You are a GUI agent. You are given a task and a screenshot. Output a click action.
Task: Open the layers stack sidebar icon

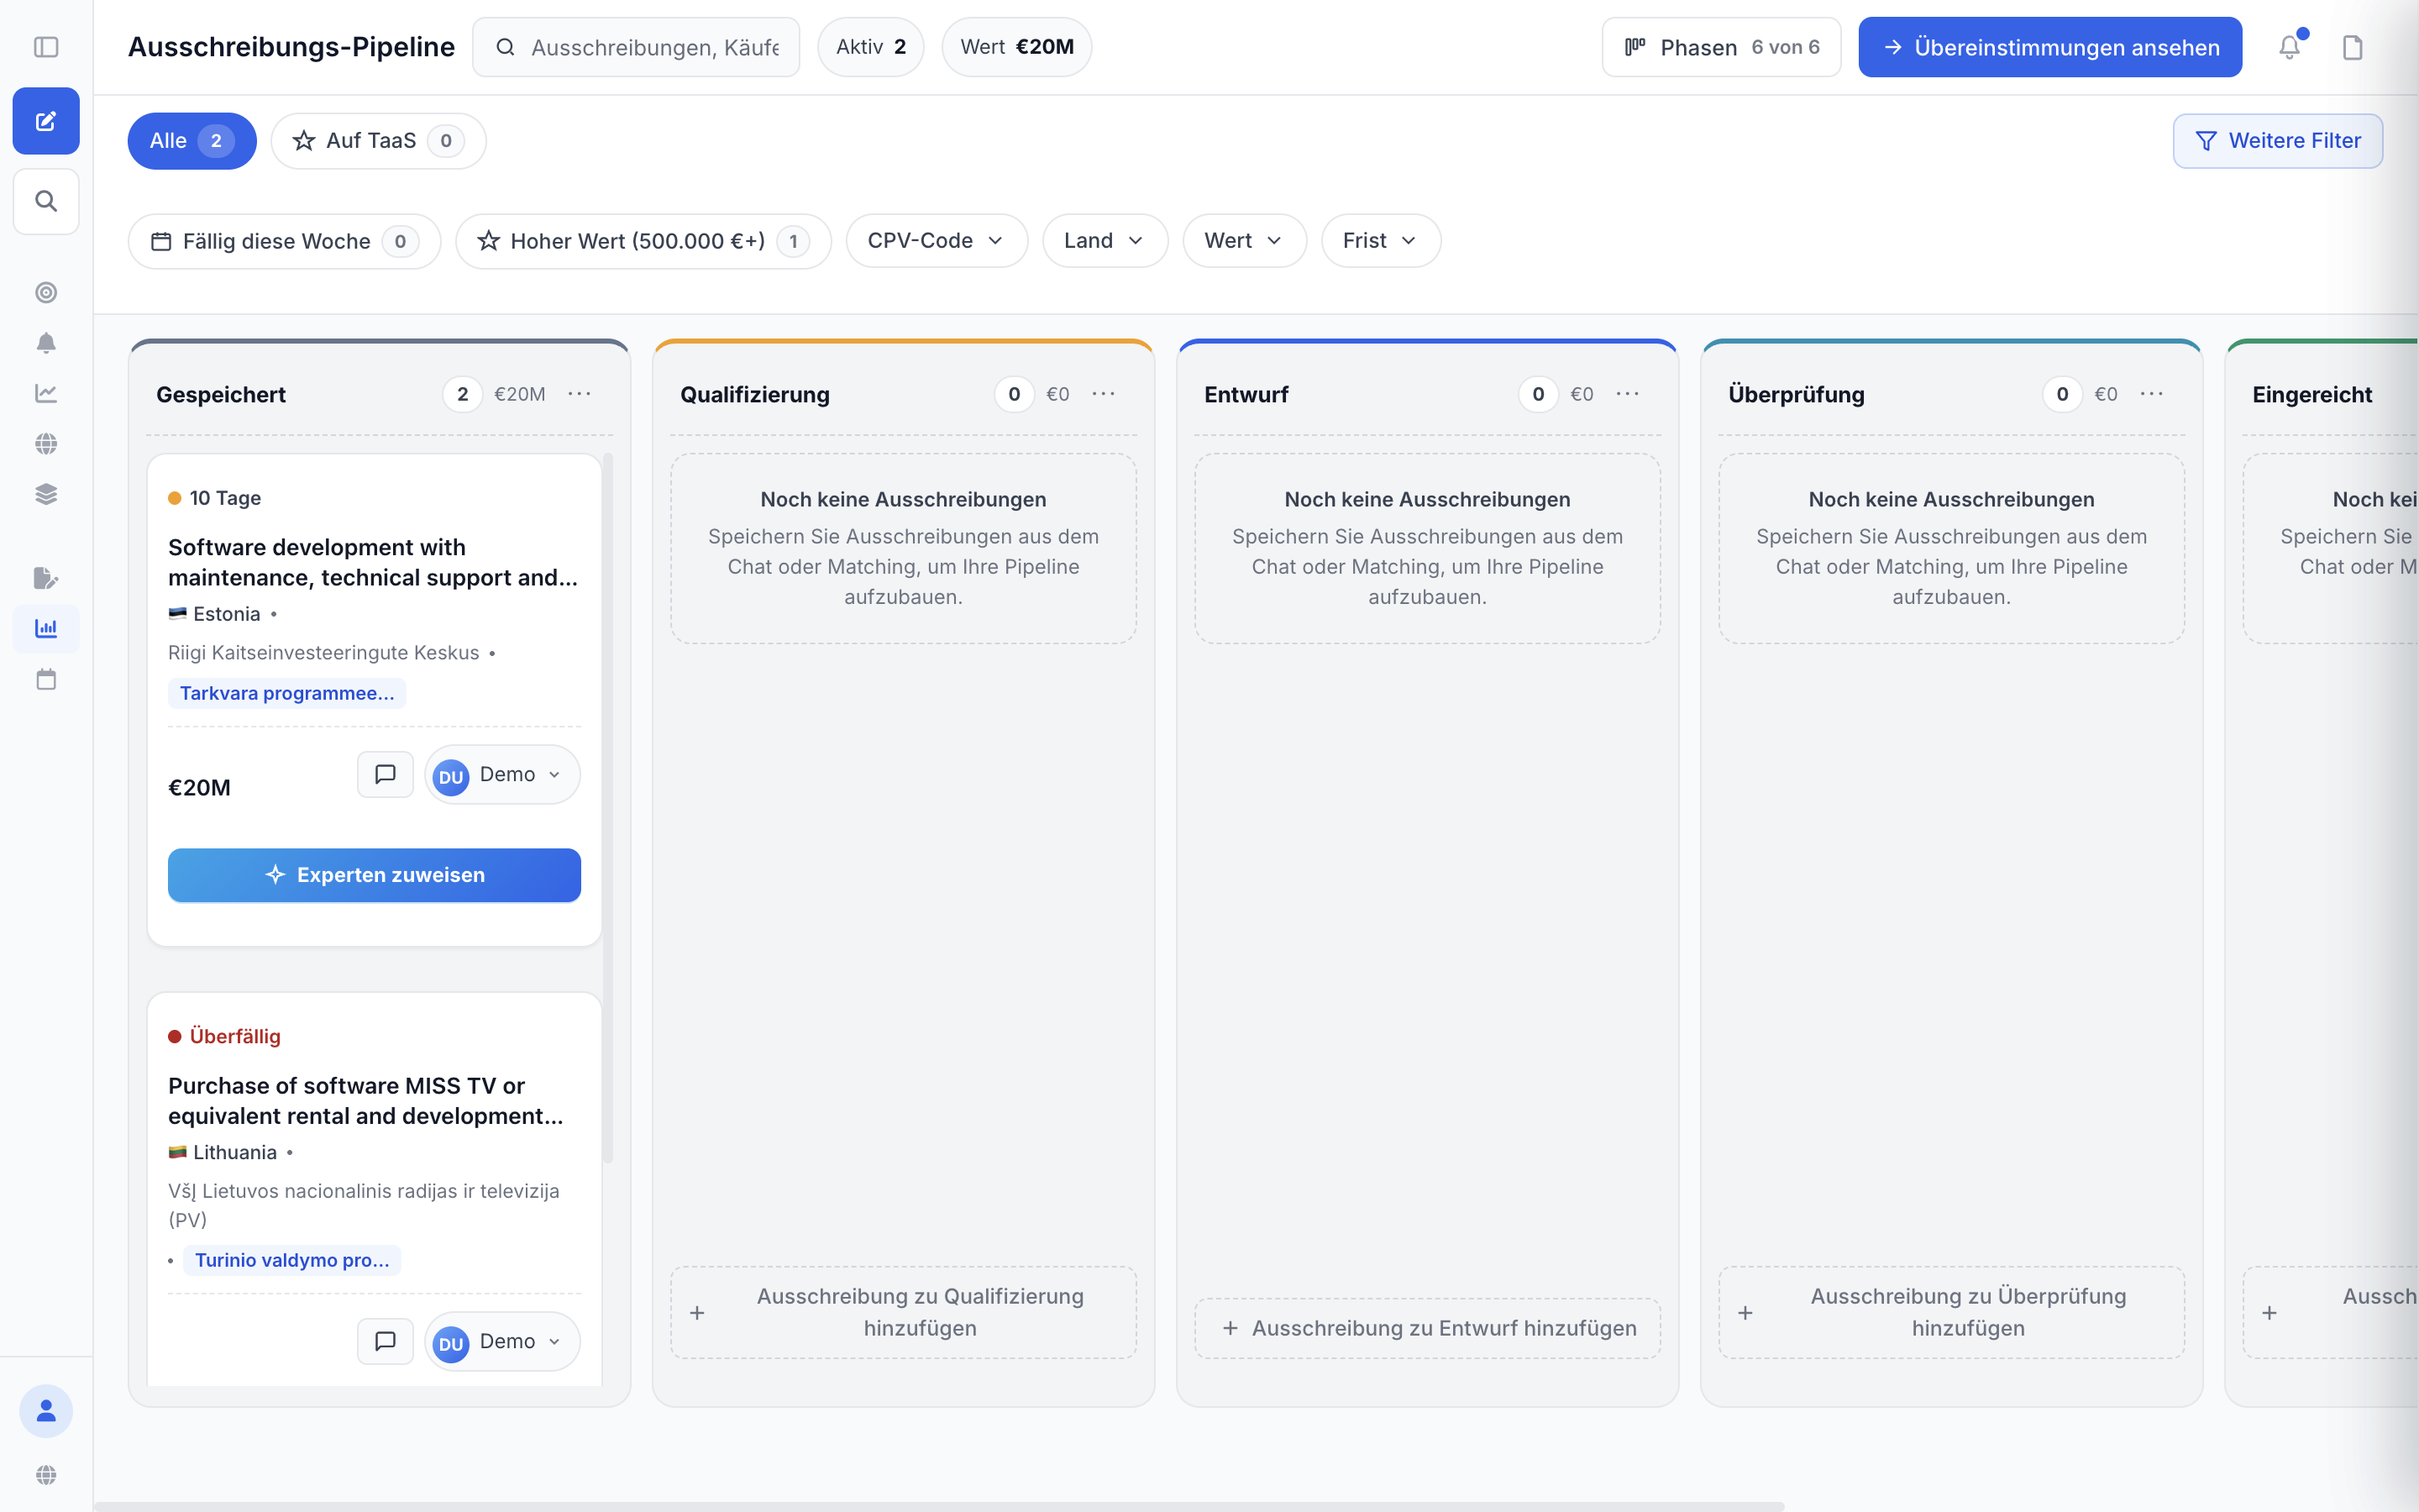tap(46, 494)
